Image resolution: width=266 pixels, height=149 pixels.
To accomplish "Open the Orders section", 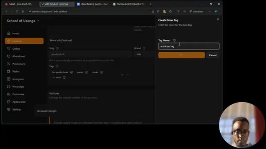I will pos(16,49).
